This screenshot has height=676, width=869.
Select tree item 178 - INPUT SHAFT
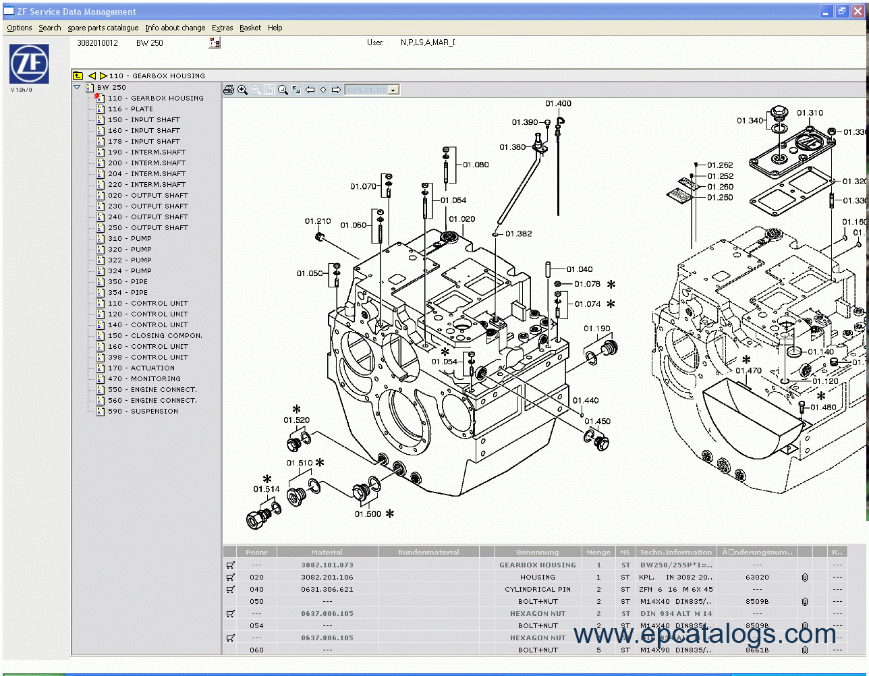click(144, 141)
